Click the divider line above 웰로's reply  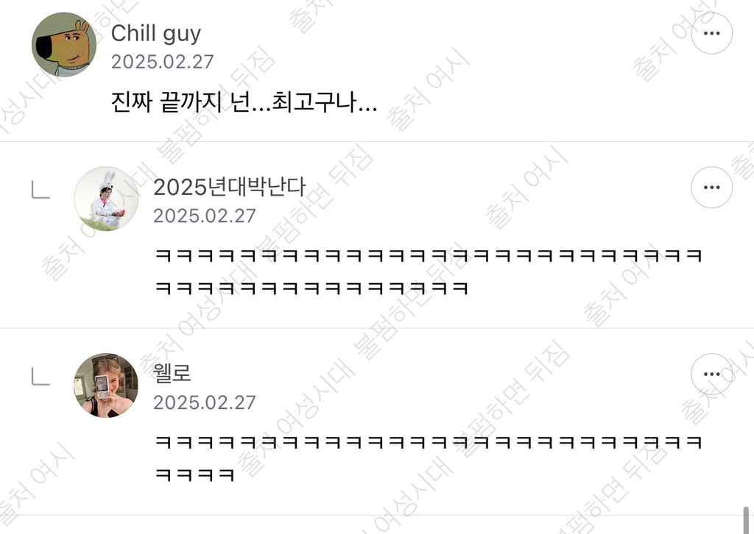tap(377, 329)
